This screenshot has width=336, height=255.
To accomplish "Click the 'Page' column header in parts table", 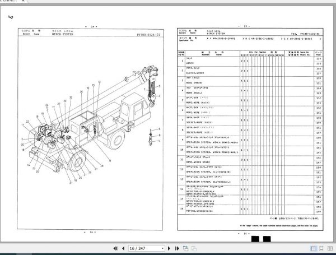I will (318, 54).
